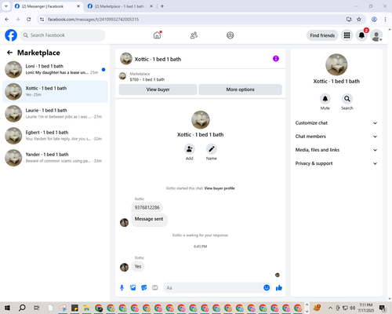
Task: Open the Chrome profile icon
Action: 374,20
